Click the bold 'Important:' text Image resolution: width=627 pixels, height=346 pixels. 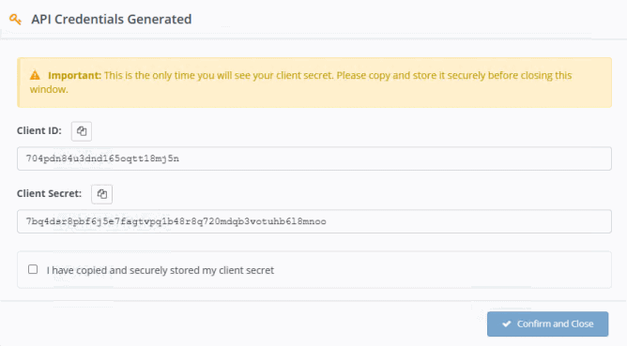click(75, 75)
